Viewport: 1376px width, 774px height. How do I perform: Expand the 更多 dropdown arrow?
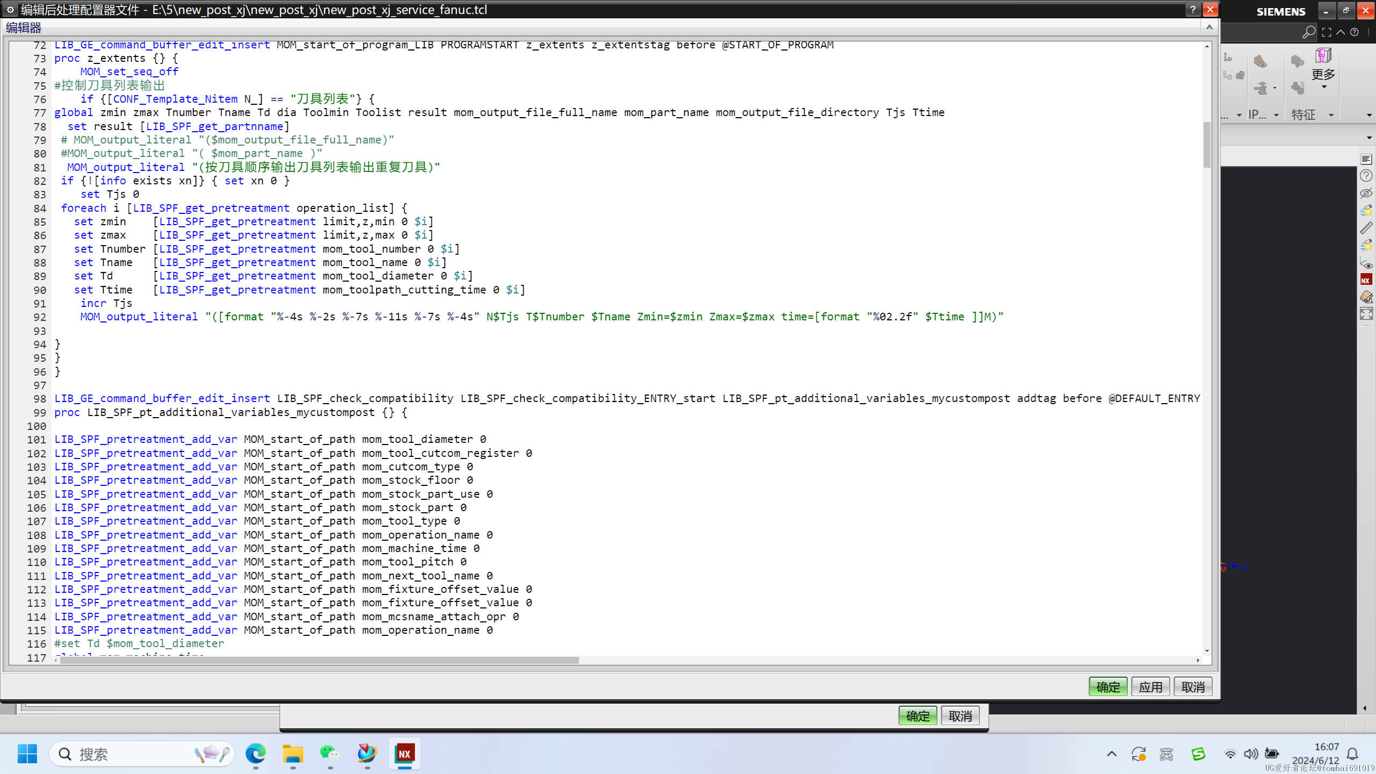point(1324,87)
